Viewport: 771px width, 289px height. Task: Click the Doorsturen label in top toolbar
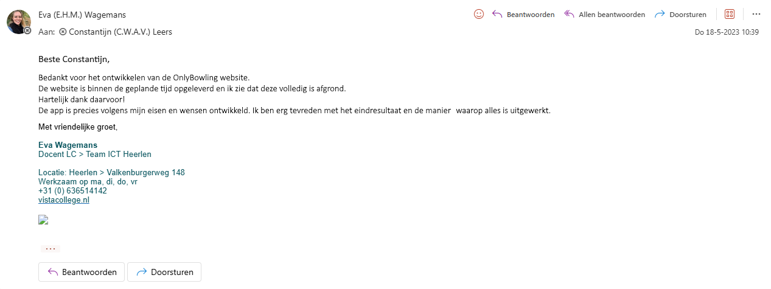point(688,15)
